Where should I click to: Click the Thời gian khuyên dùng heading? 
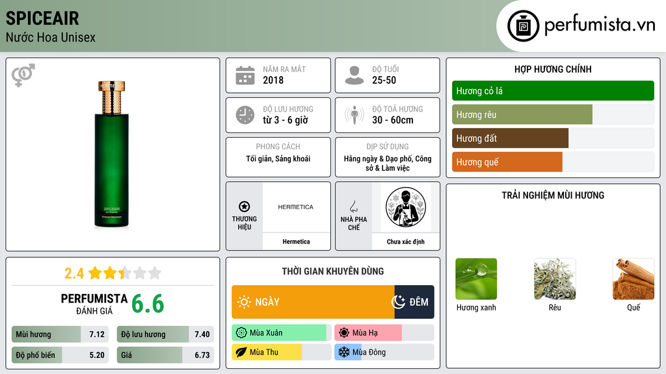[333, 271]
